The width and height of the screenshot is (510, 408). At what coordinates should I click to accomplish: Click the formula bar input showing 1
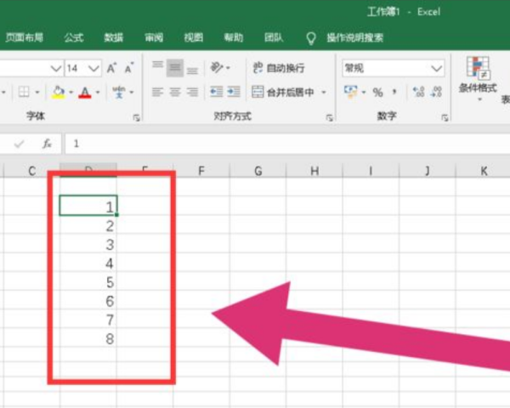coord(287,144)
